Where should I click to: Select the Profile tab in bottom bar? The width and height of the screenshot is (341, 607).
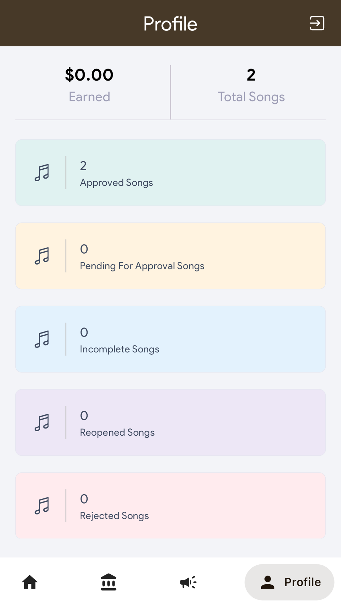(289, 582)
